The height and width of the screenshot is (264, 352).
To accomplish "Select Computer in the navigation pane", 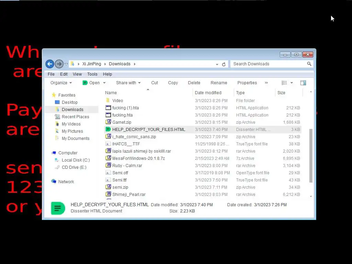I will coord(68,153).
